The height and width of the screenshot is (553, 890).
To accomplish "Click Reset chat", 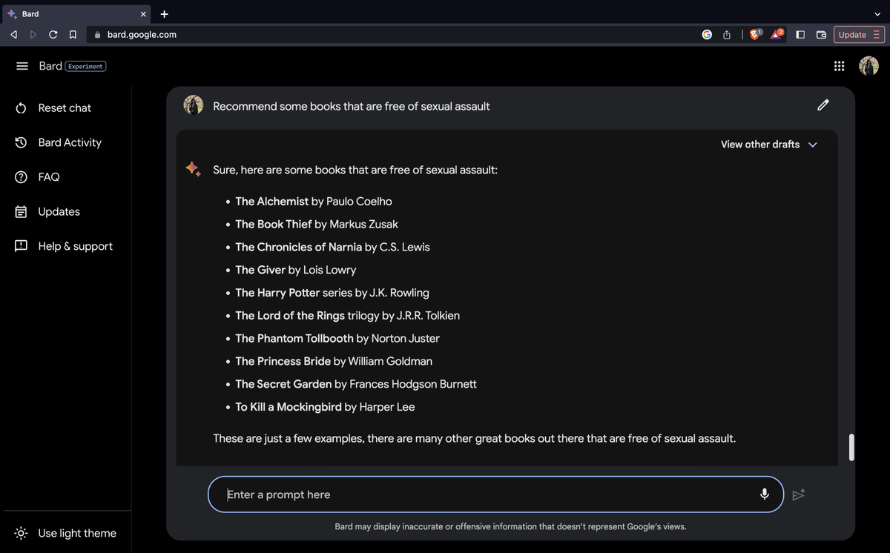I will coord(64,108).
